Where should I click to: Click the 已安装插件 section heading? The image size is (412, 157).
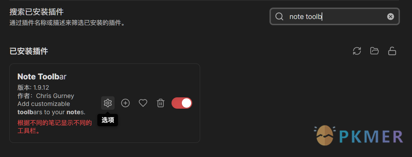pos(29,51)
